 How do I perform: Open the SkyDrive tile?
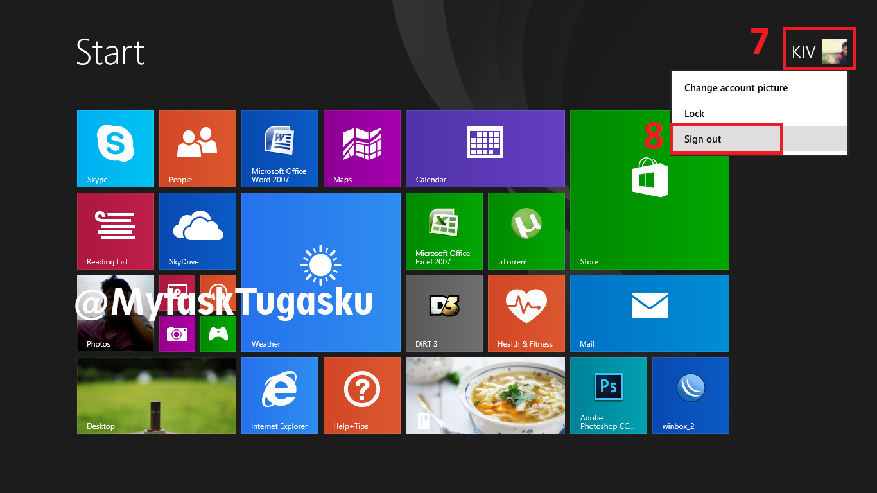(x=198, y=231)
